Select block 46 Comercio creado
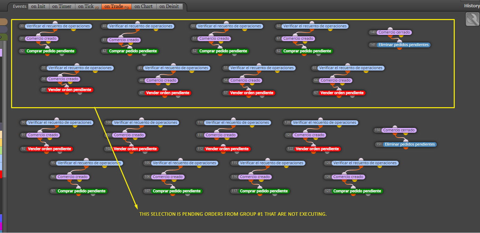480x233 pixels. 158,81
